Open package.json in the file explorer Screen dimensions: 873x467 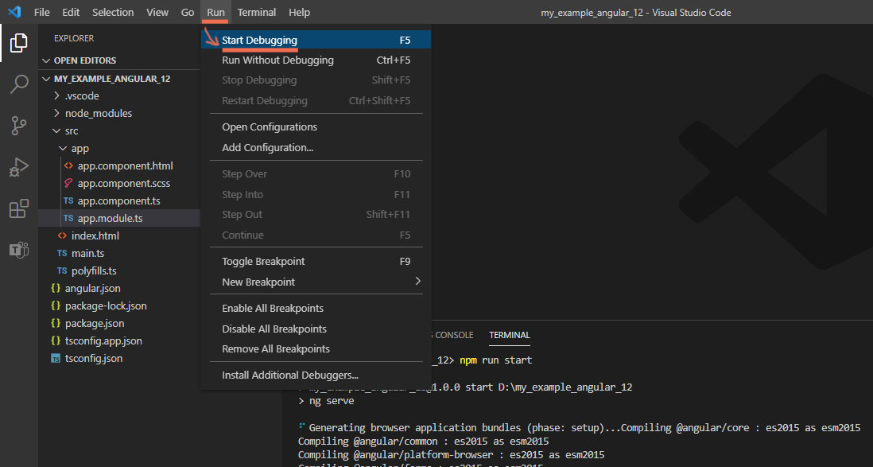pyautogui.click(x=95, y=323)
